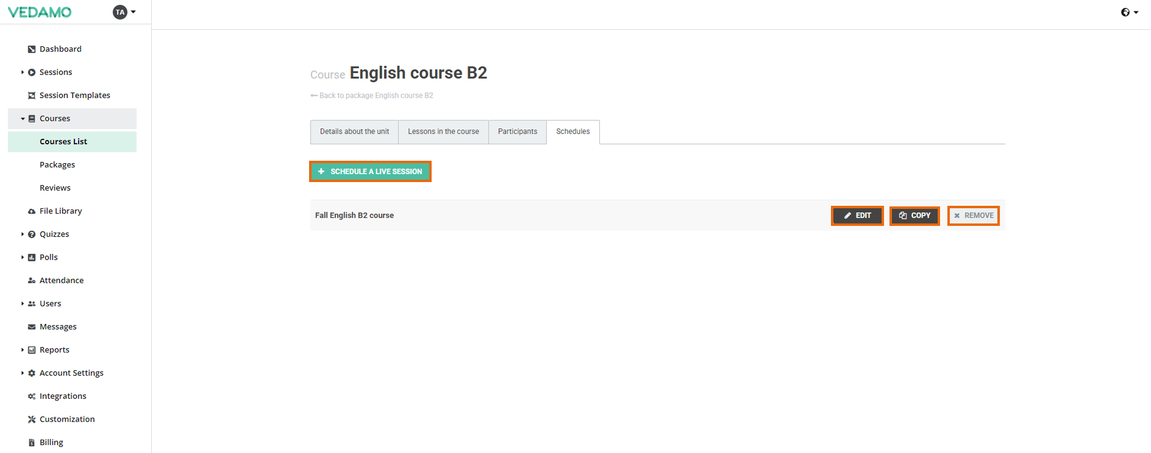The image size is (1151, 453).
Task: Open File Library label in sidebar
Action: (x=60, y=211)
